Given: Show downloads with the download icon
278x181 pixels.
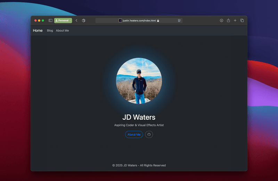Looking at the screenshot, I should coord(221,21).
